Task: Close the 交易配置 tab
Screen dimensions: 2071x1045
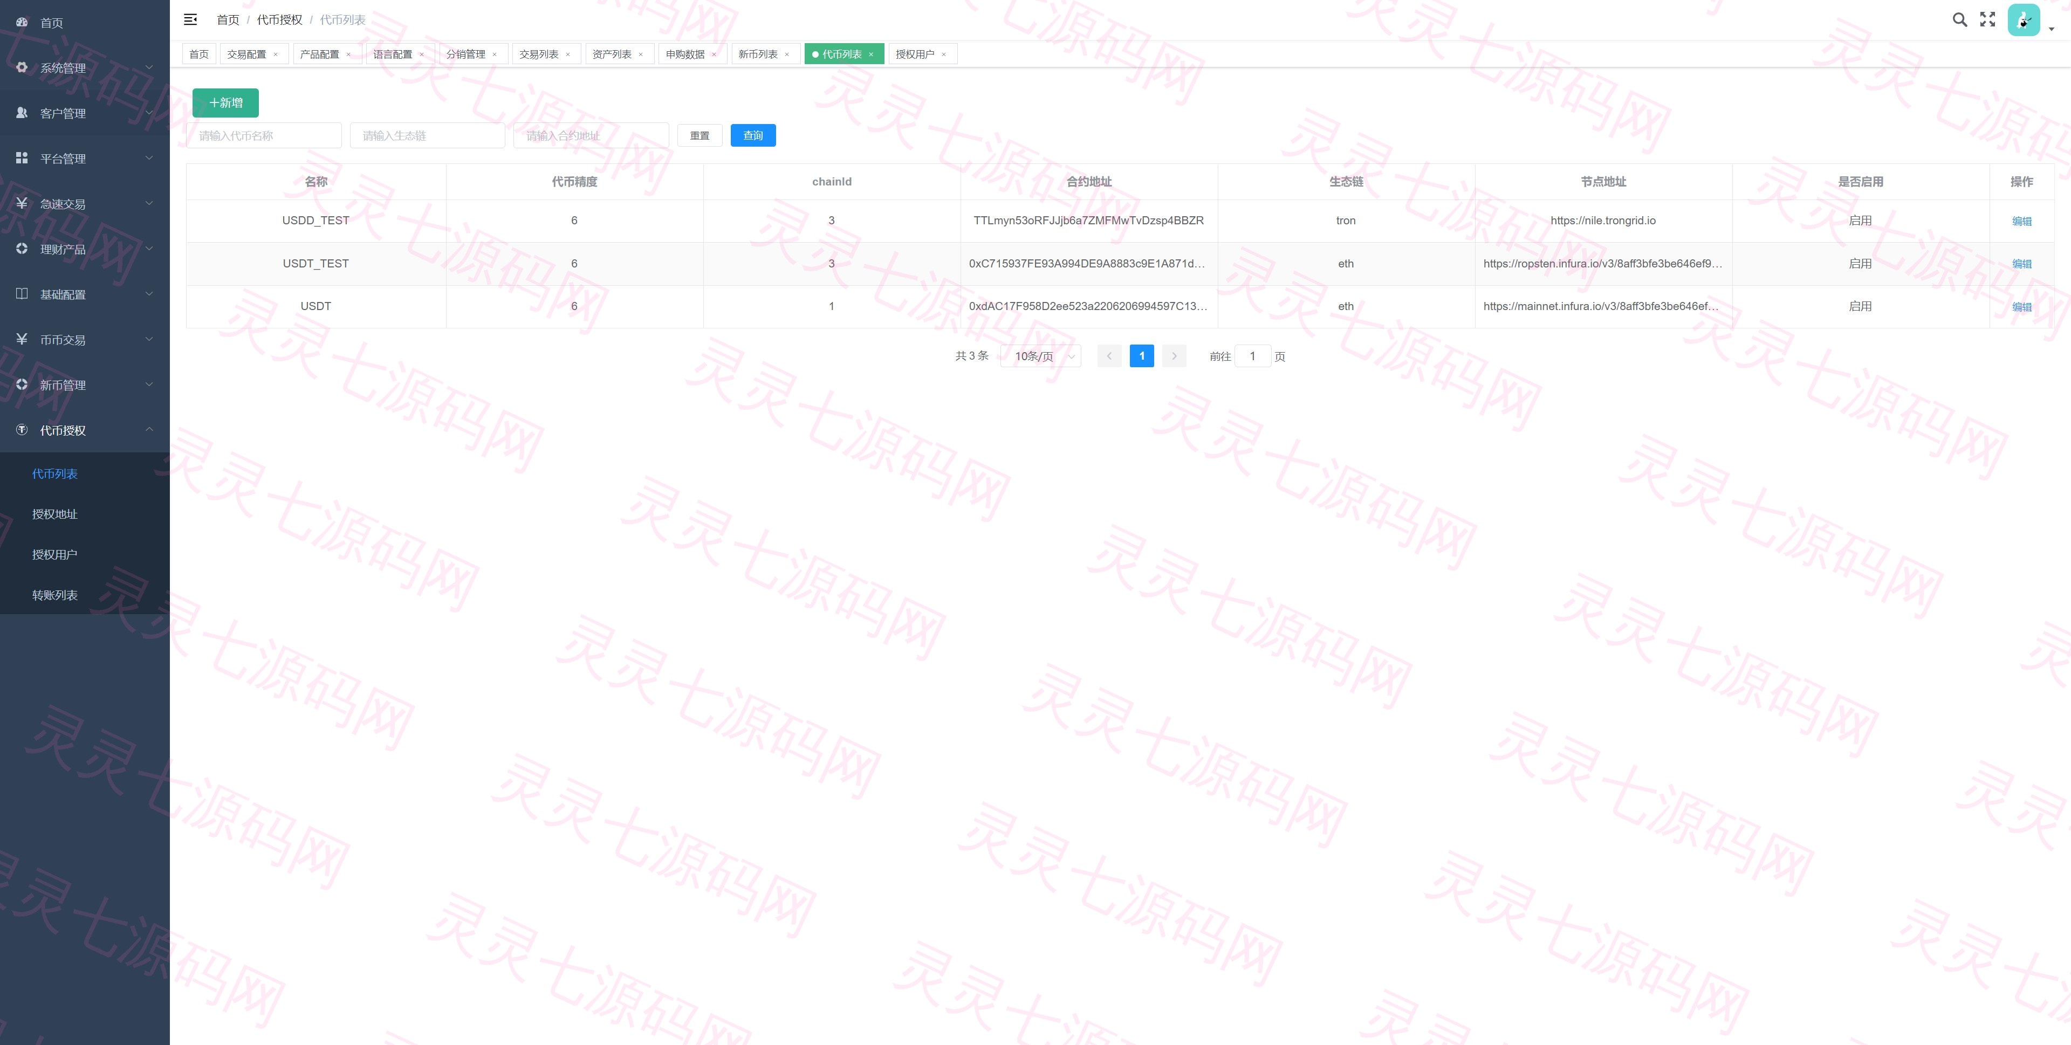Action: coord(276,54)
